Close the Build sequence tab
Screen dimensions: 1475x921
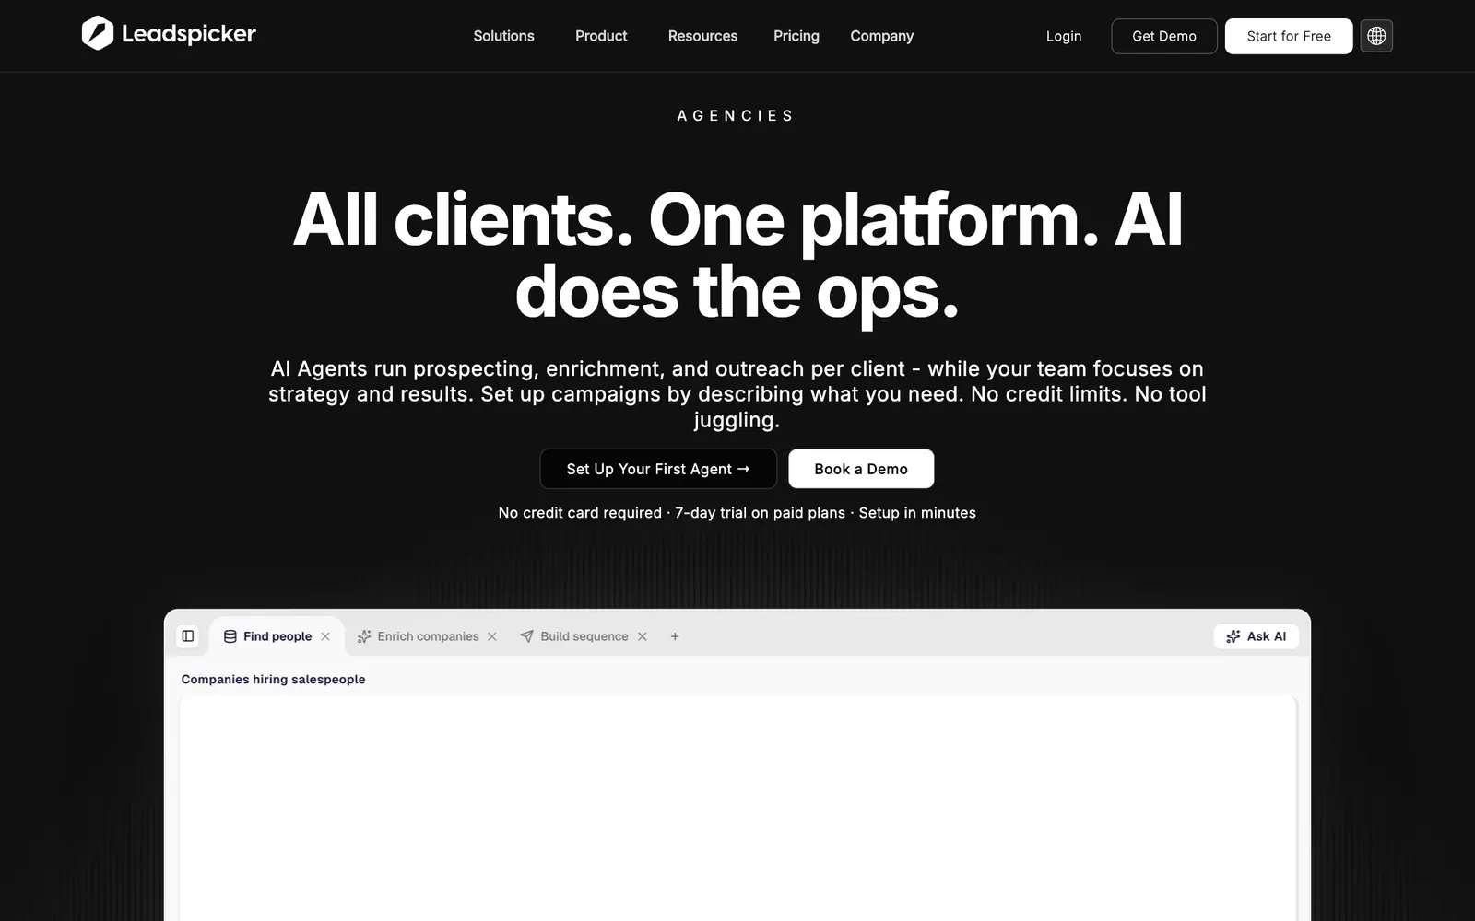coord(643,636)
